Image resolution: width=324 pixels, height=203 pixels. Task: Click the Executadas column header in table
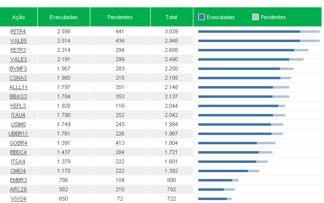coord(64,17)
